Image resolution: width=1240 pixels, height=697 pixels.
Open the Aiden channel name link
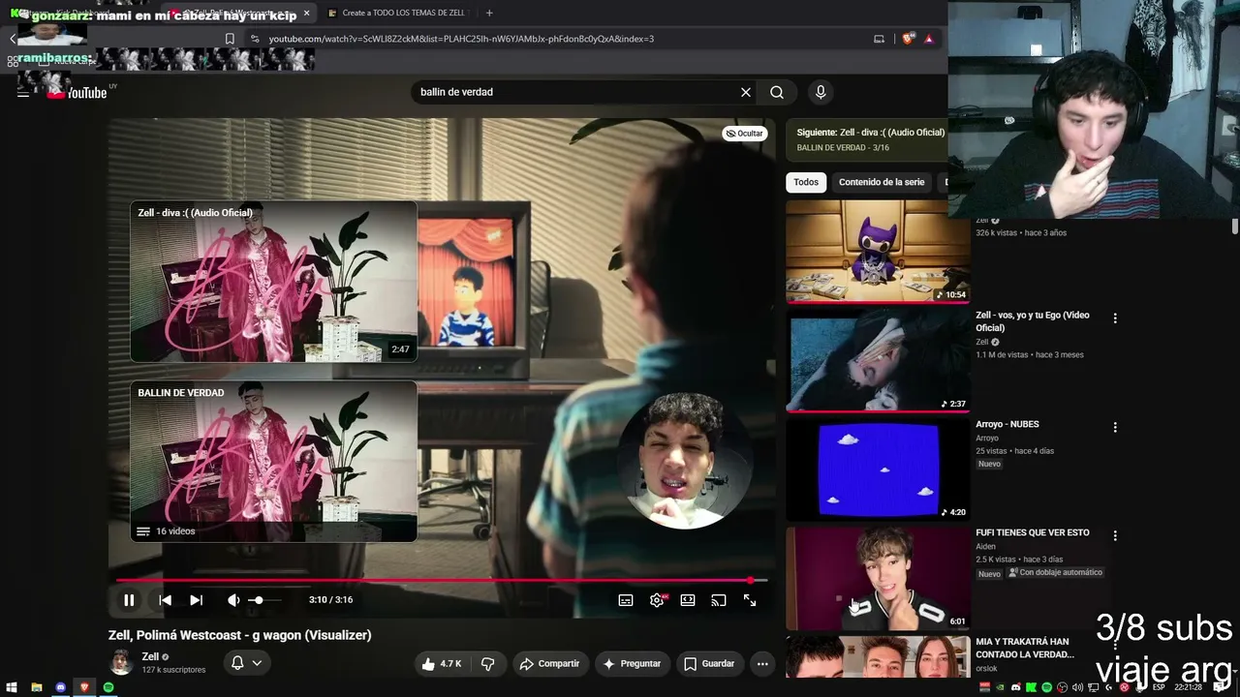click(985, 547)
